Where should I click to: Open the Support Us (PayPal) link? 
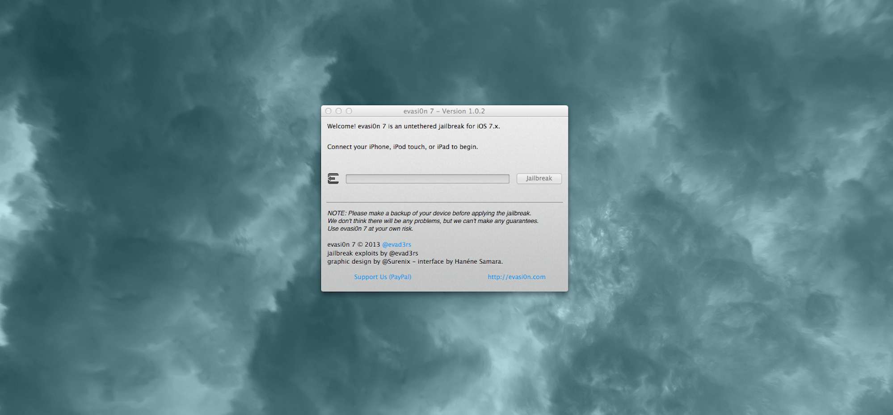383,277
